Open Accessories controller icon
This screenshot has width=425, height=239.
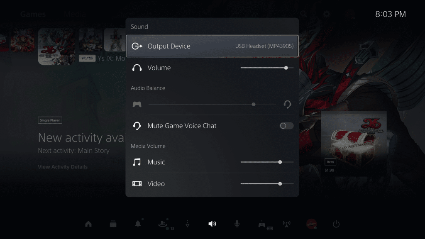click(262, 224)
